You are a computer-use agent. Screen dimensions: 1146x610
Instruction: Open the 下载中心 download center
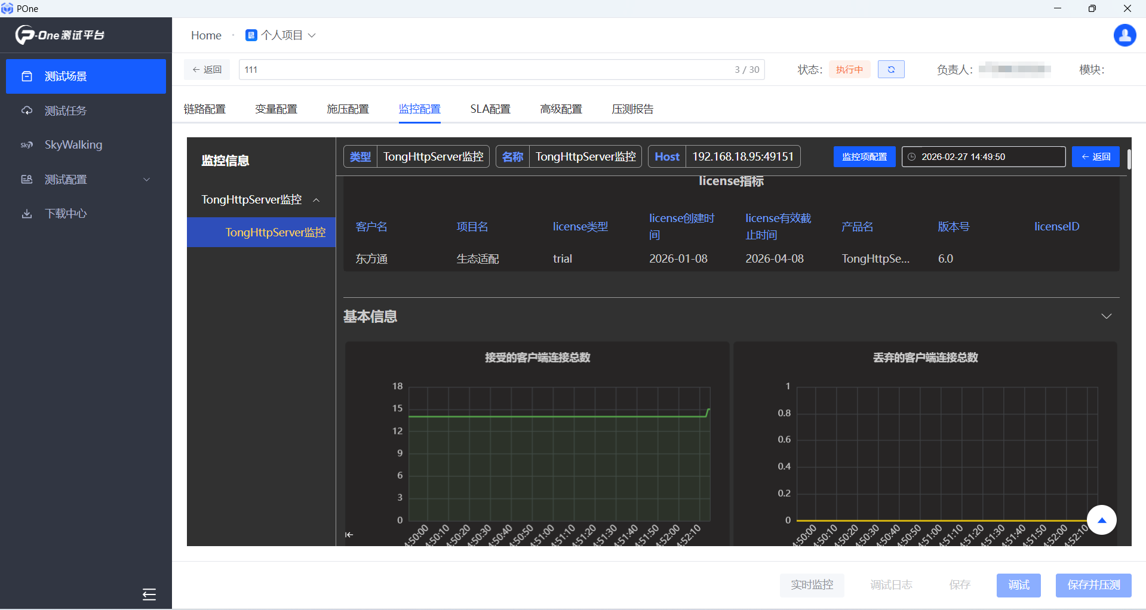tap(66, 214)
